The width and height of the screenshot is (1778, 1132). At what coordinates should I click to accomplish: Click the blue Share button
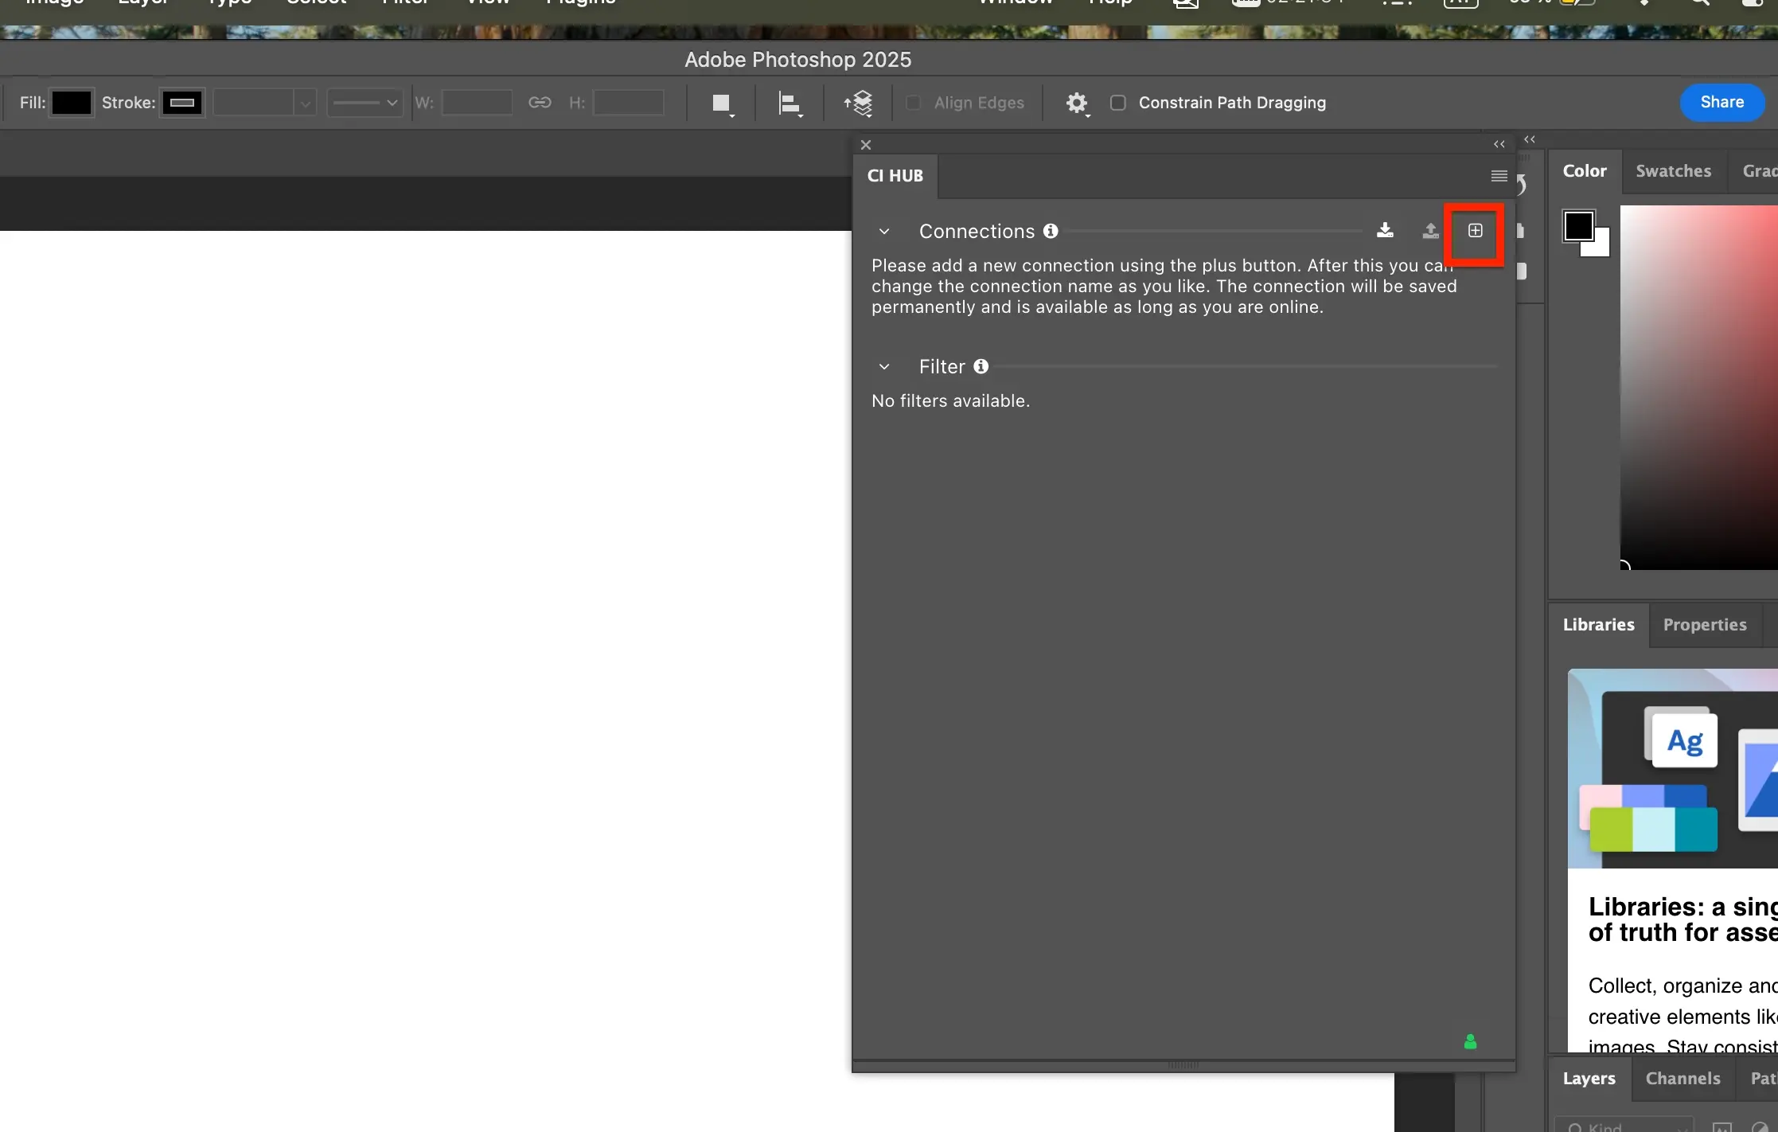click(1722, 103)
